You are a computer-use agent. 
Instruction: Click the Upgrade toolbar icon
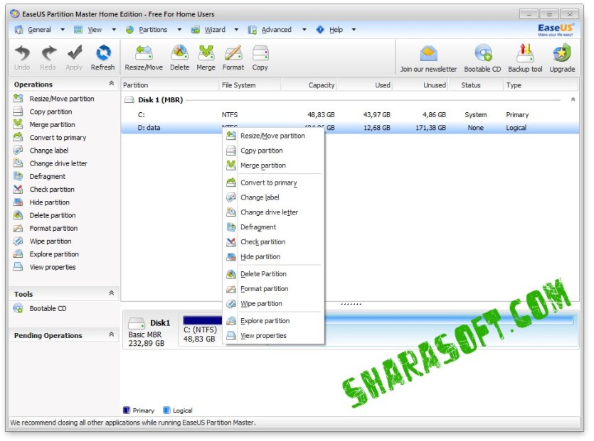[562, 53]
